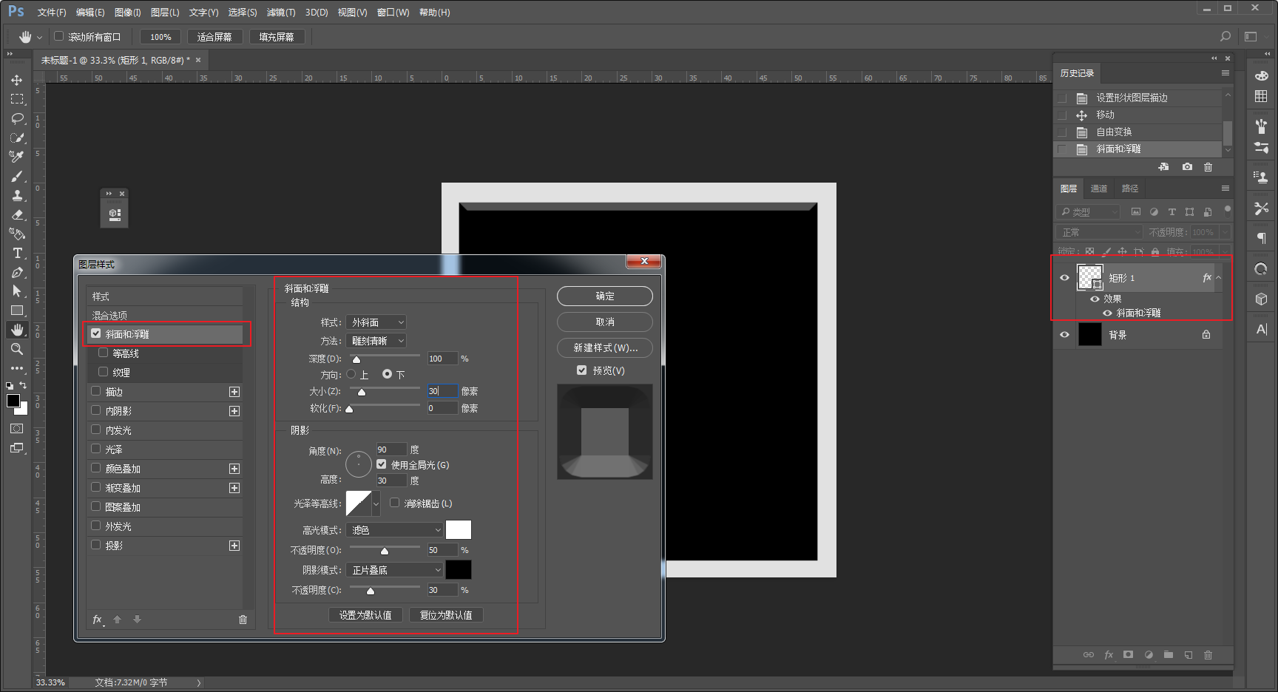Click Make Default (设置为默认值) button

coord(365,615)
